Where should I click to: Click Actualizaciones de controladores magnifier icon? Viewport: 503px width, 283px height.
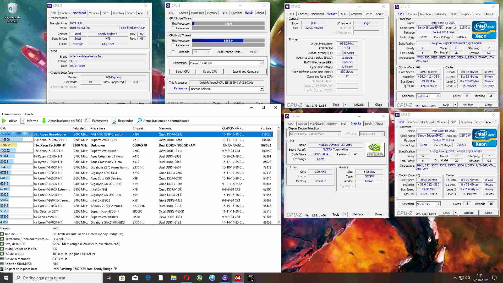139,121
